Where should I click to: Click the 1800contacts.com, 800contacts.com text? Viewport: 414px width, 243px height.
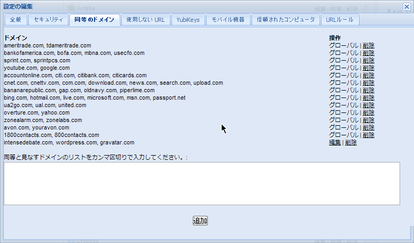(x=51, y=135)
